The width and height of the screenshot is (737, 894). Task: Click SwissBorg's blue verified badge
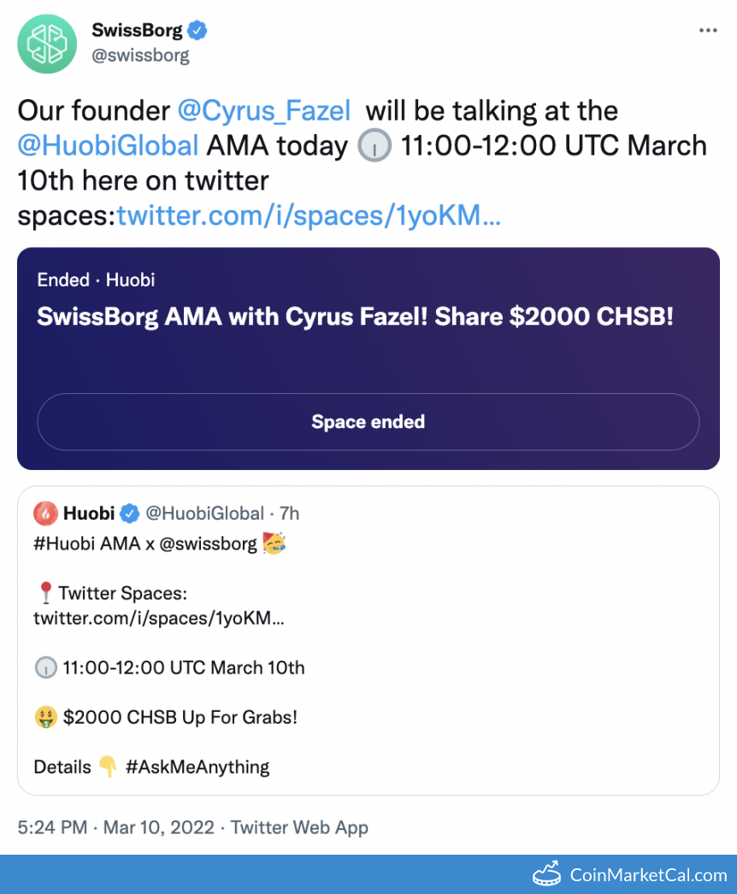[x=198, y=31]
